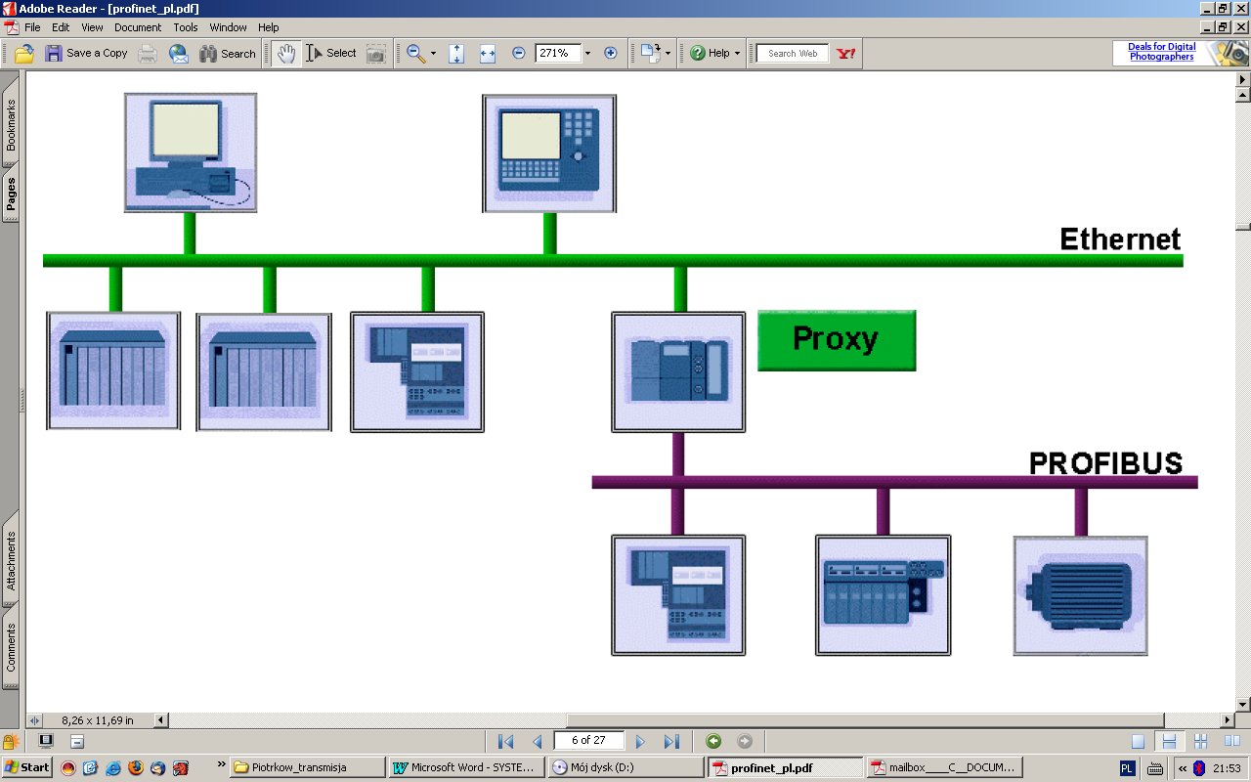1251x782 pixels.
Task: Click the Email globe icon
Action: tap(179, 54)
